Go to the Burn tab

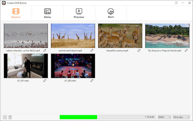point(111,13)
